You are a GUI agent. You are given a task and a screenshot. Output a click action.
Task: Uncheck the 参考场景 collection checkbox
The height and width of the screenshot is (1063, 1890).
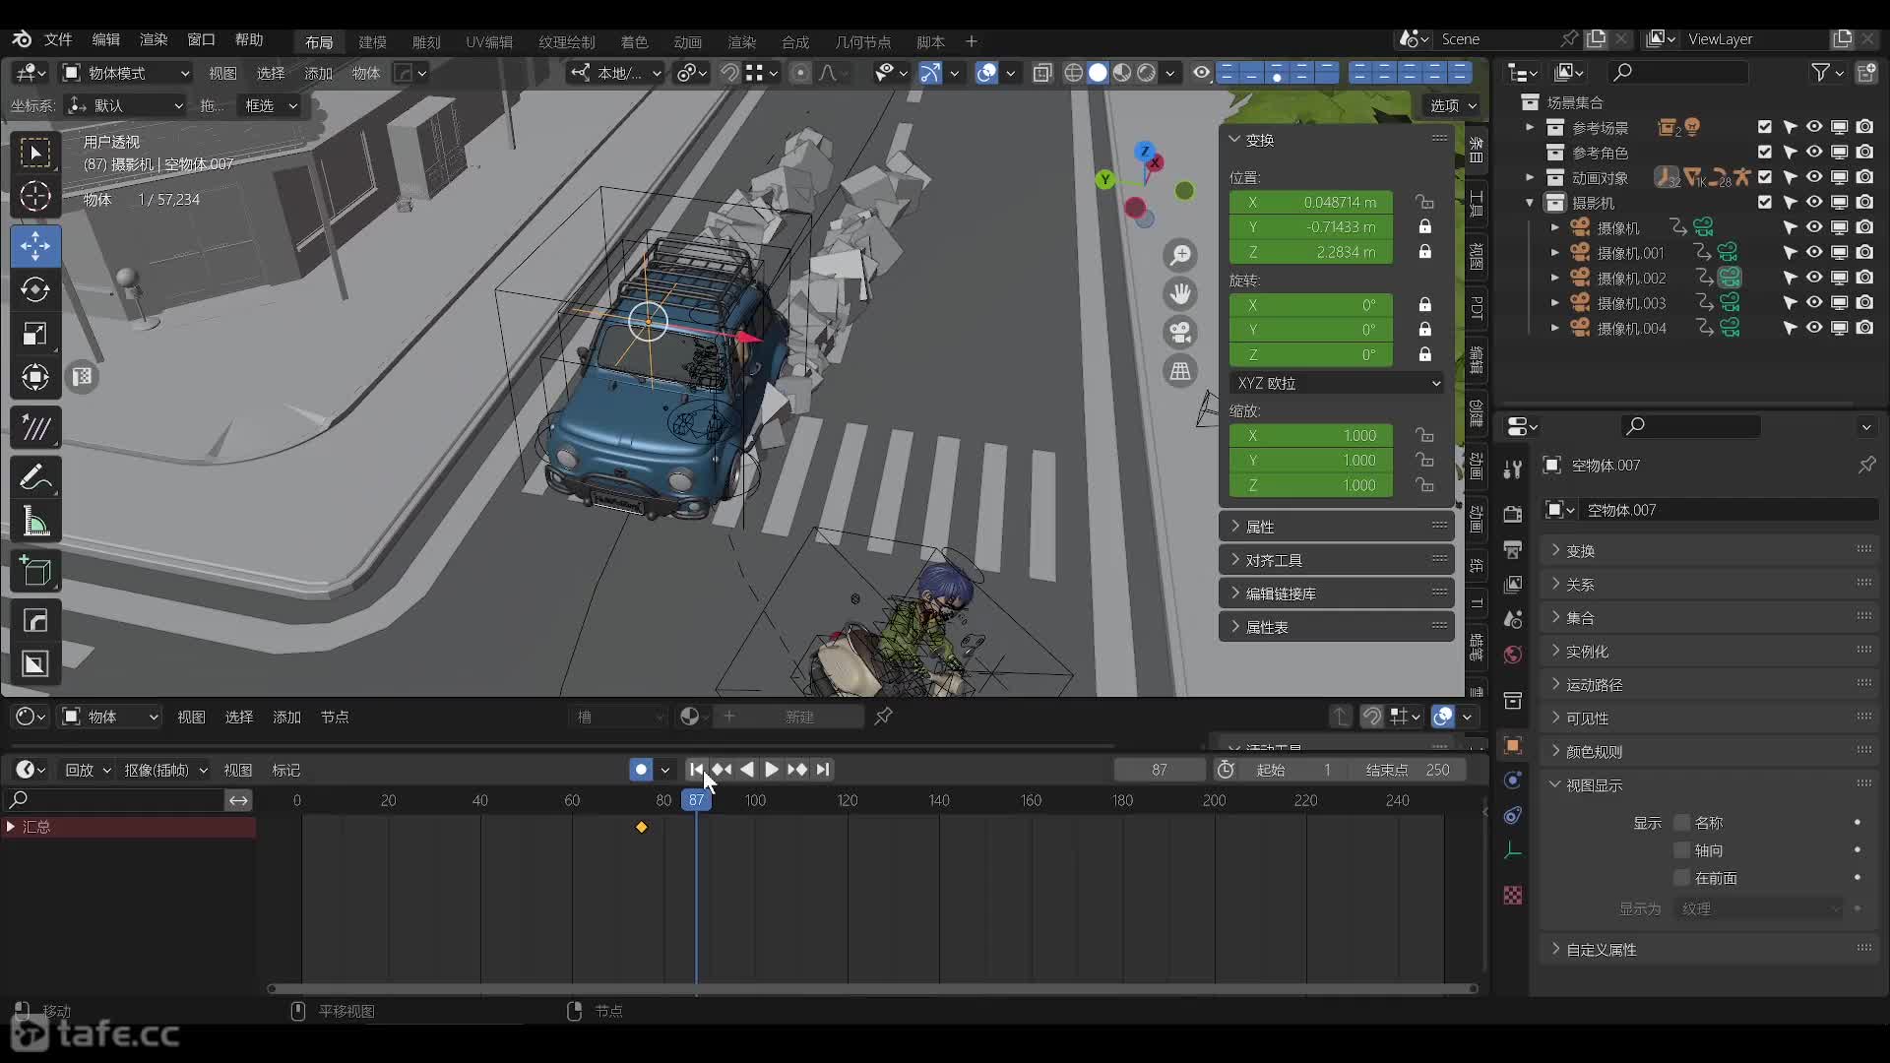pos(1764,127)
